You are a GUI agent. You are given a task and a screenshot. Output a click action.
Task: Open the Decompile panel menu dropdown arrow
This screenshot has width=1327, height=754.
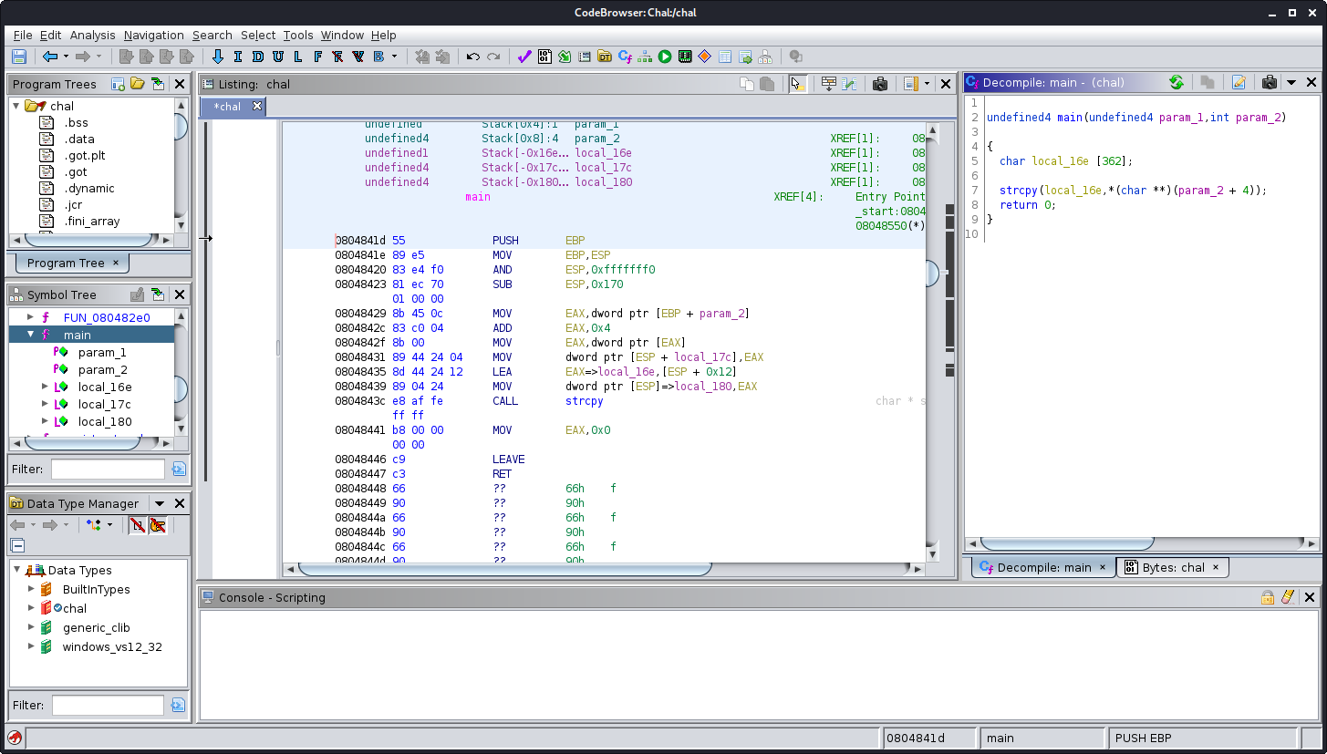1291,82
